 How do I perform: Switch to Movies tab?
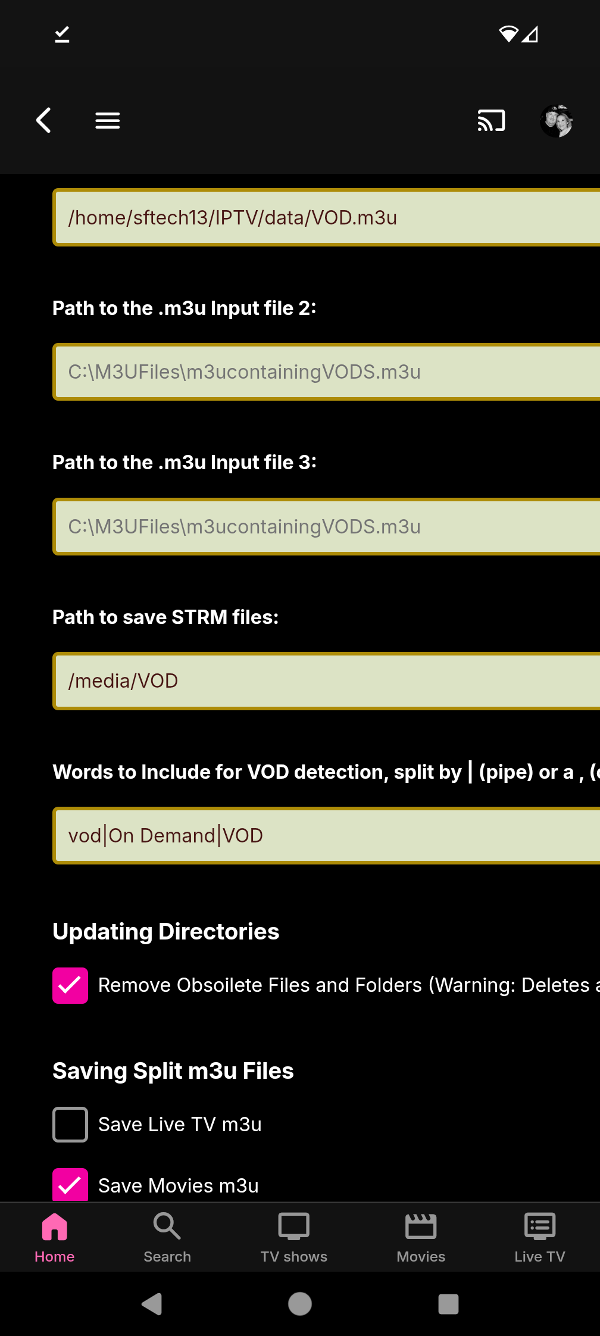point(421,1237)
